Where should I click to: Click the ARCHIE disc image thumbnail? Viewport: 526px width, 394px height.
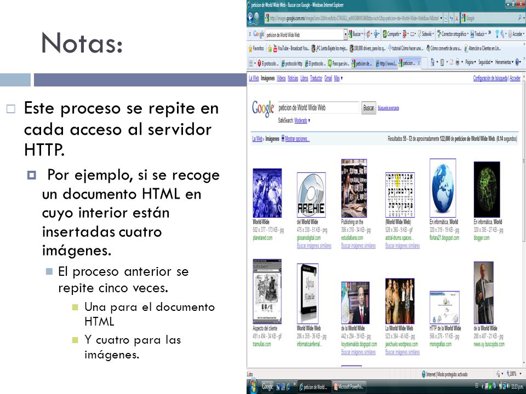coord(311,195)
